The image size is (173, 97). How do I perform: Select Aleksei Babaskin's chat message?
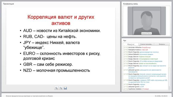pyautogui.click(x=138, y=54)
